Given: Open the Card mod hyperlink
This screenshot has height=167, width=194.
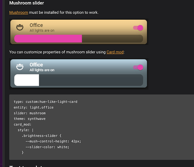Looking at the screenshot, I should click(x=115, y=52).
